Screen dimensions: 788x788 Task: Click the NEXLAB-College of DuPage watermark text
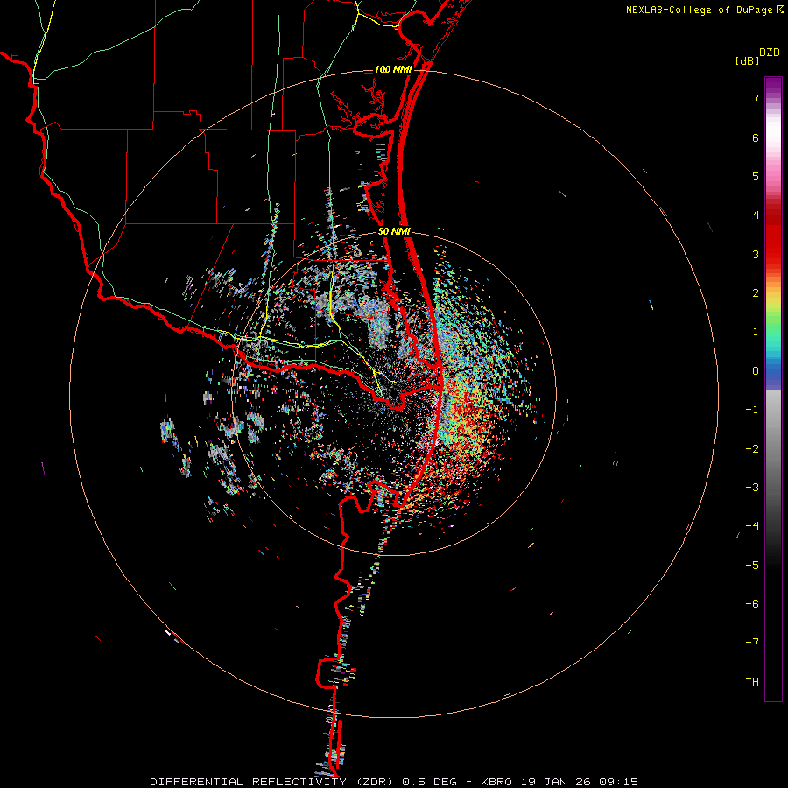pos(704,10)
